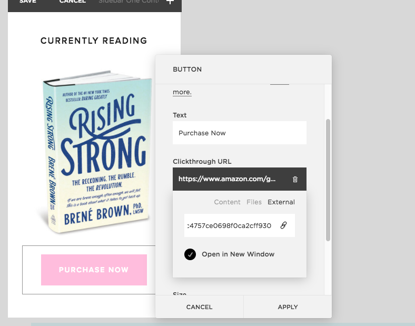Viewport: 415px width, 326px height.
Task: Cancel editing in the top bar
Action: click(x=73, y=2)
